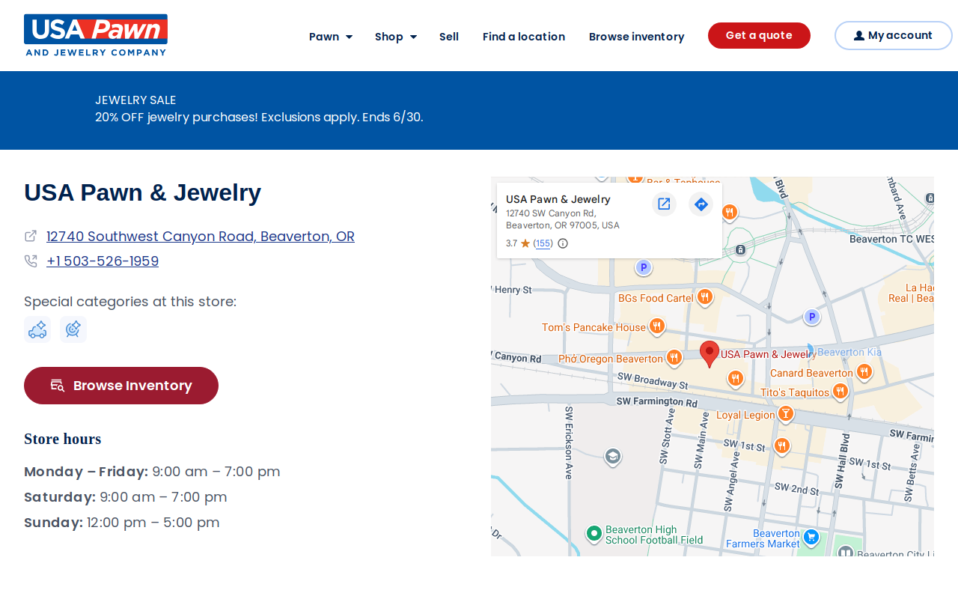Go to the Sell page
This screenshot has height=599, width=958.
point(449,37)
